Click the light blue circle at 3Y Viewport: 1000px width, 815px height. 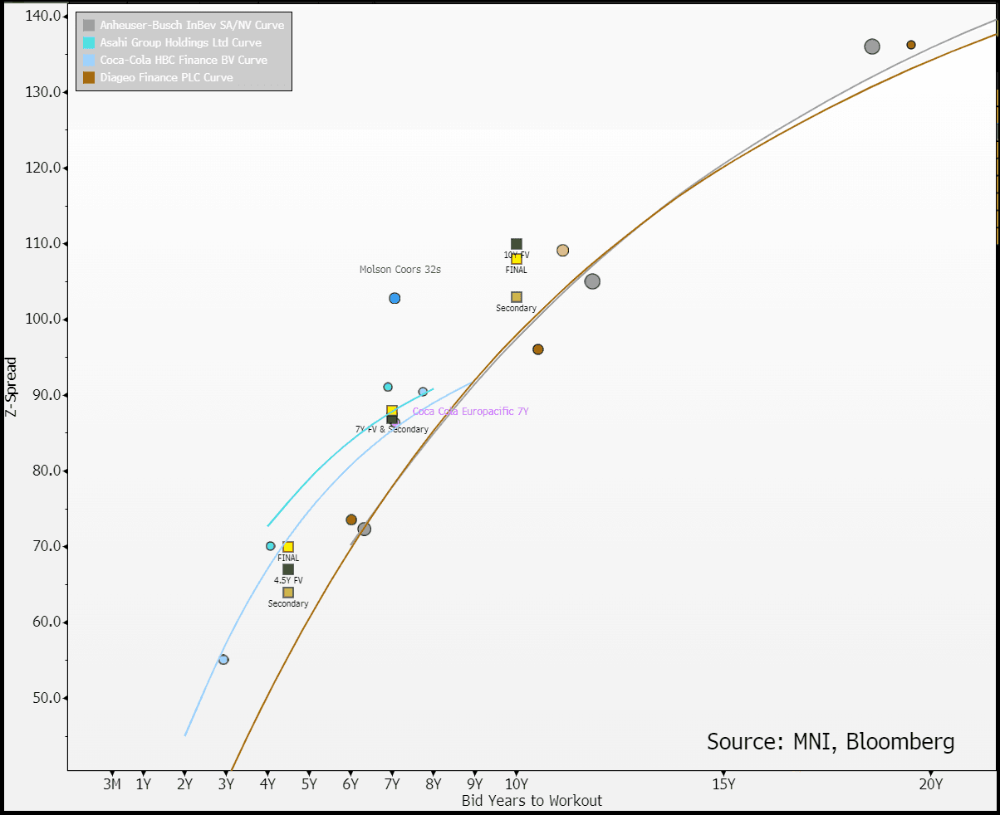tap(223, 660)
